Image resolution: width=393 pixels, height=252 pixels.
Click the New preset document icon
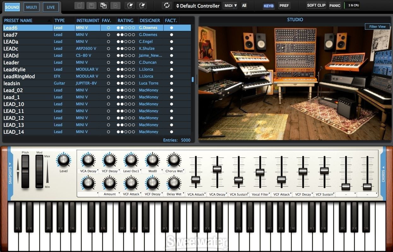pyautogui.click(x=79, y=6)
